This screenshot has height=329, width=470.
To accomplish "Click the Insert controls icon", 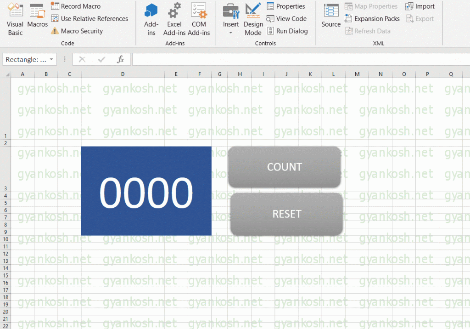I will pos(231,14).
